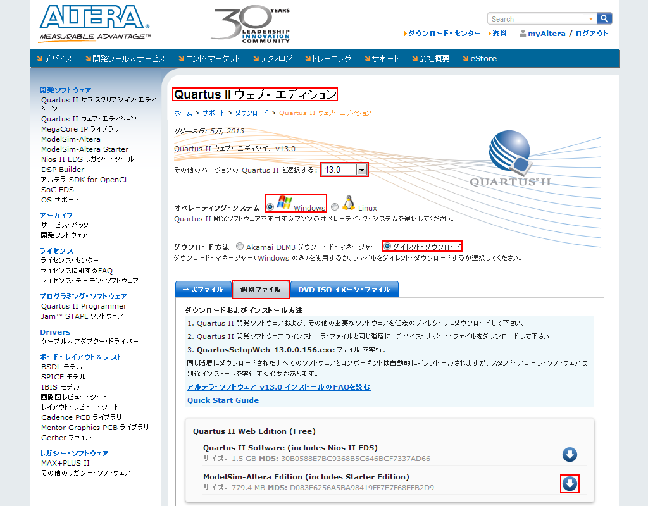The width and height of the screenshot is (648, 506).
Task: Open the エンド・マーケット navigation menu
Action: (x=209, y=59)
